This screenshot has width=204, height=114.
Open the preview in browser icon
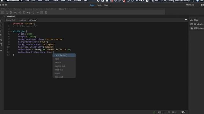pyautogui.click(x=183, y=112)
